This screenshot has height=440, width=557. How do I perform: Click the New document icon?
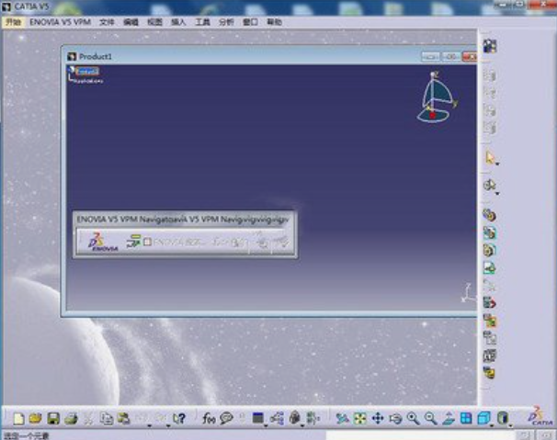click(x=20, y=419)
